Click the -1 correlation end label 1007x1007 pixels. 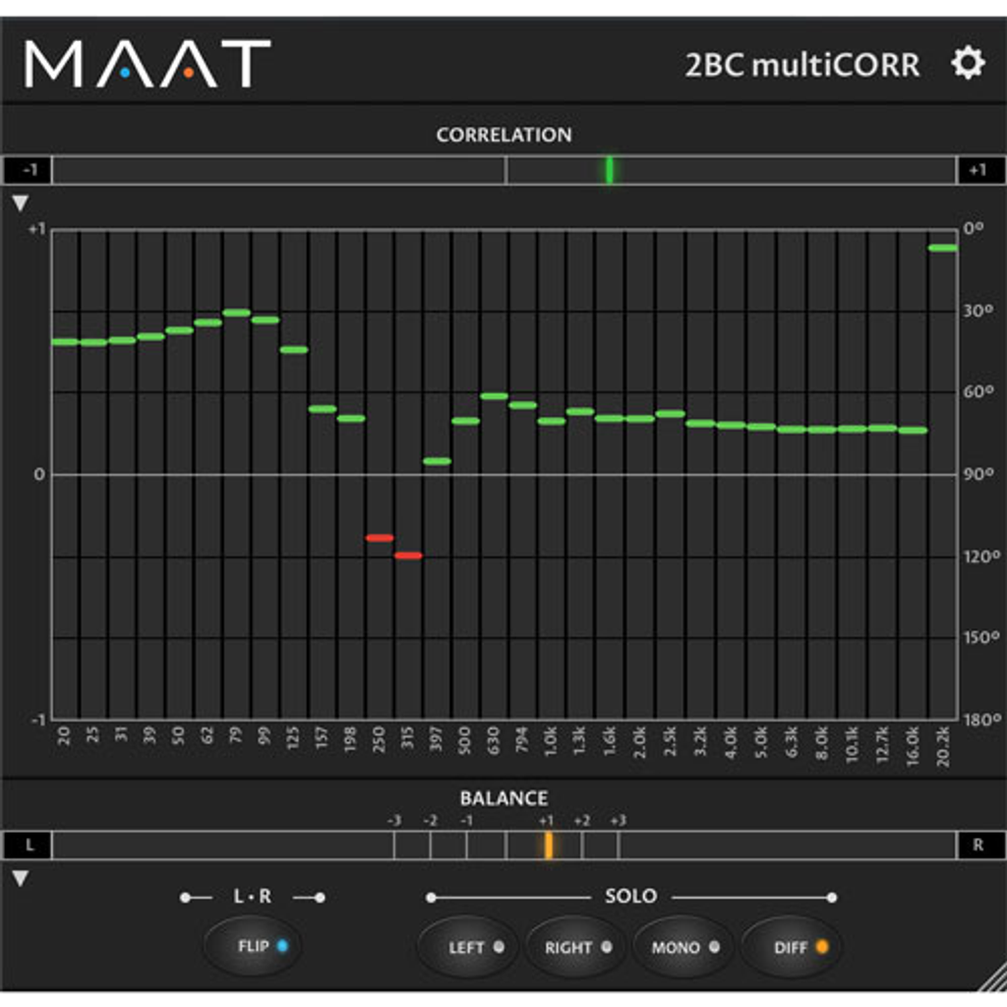(28, 170)
